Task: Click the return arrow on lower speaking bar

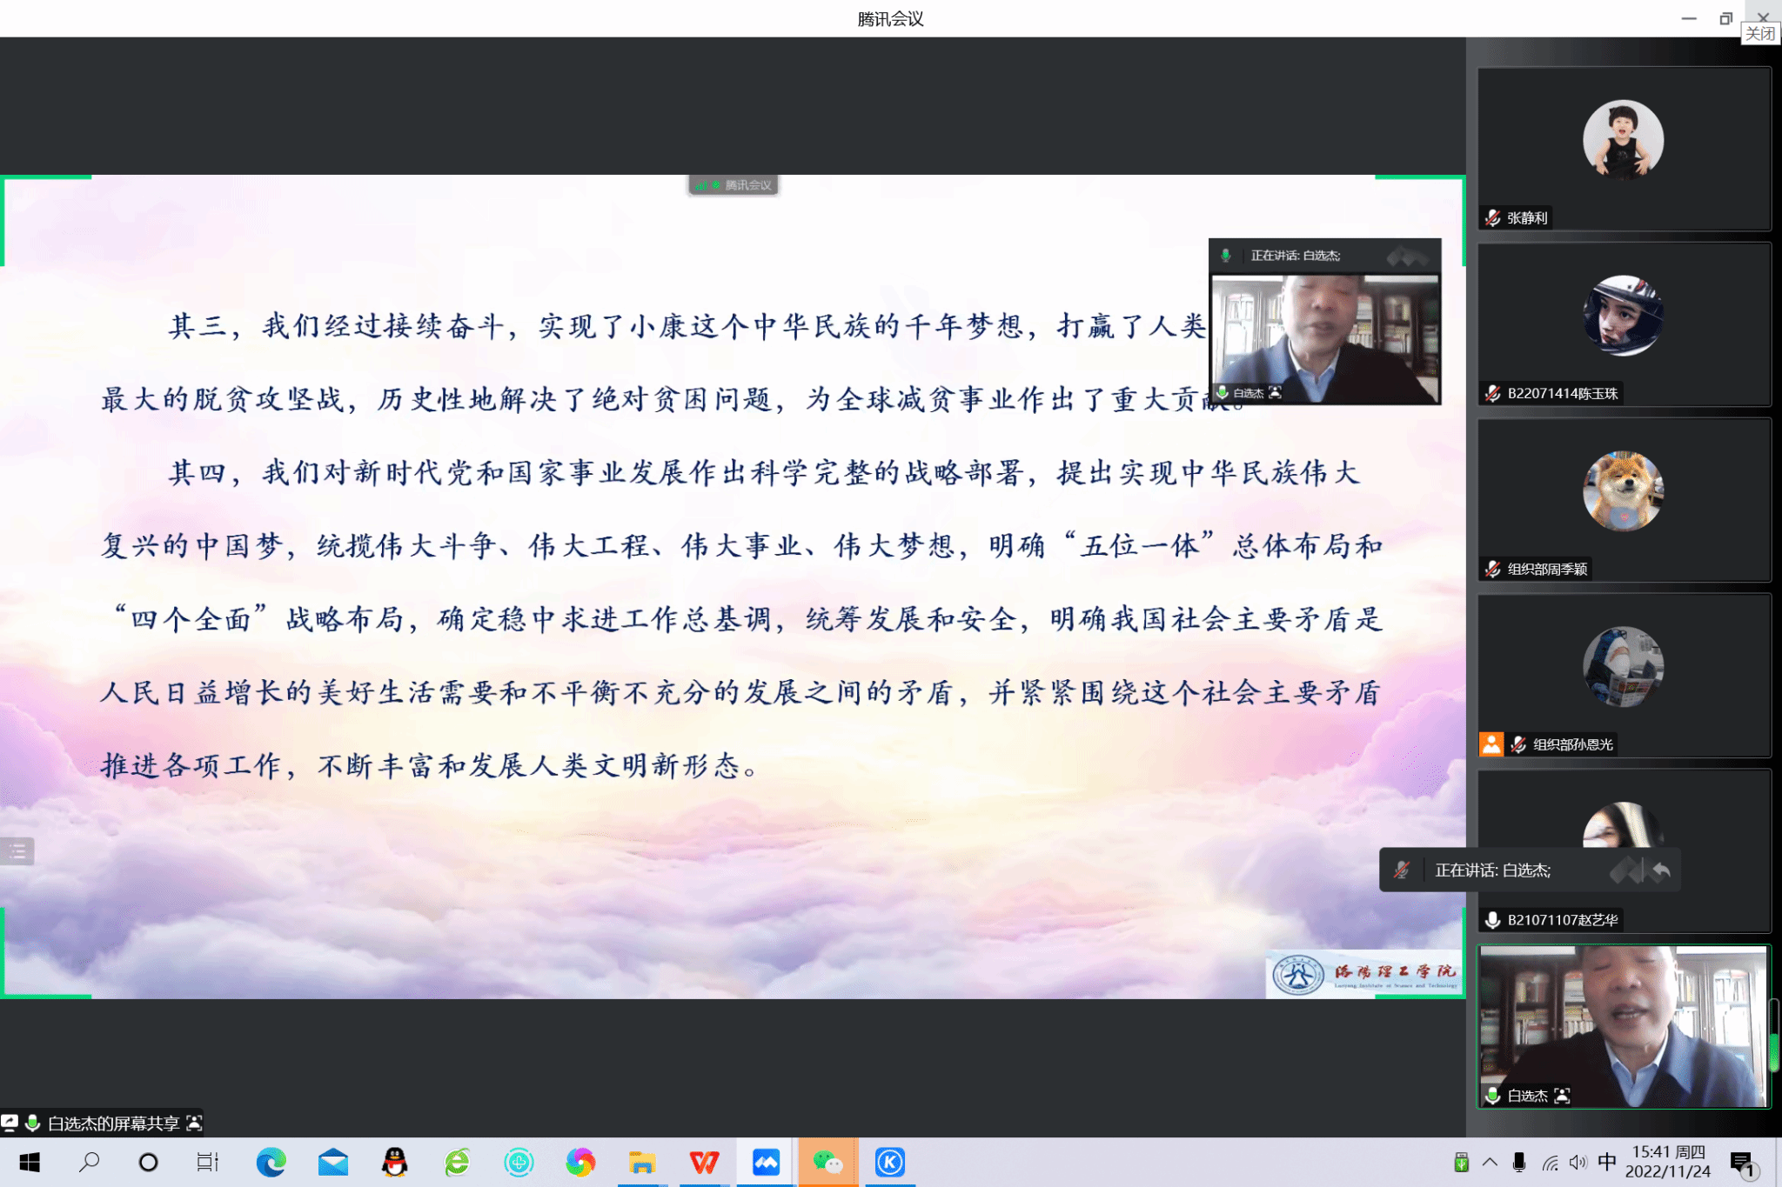Action: coord(1661,870)
